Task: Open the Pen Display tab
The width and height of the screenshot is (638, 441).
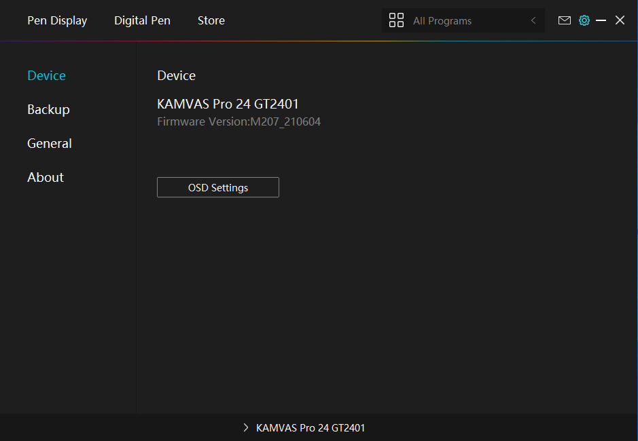Action: [x=57, y=20]
